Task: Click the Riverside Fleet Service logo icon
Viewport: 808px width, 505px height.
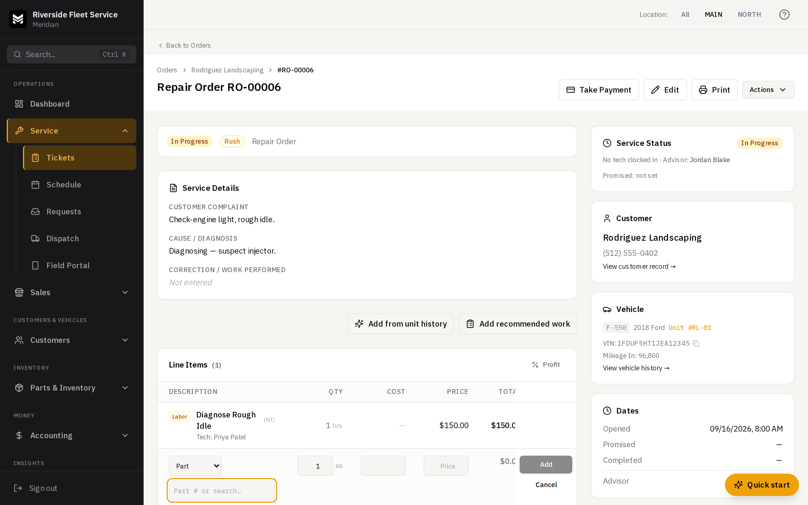Action: point(18,19)
